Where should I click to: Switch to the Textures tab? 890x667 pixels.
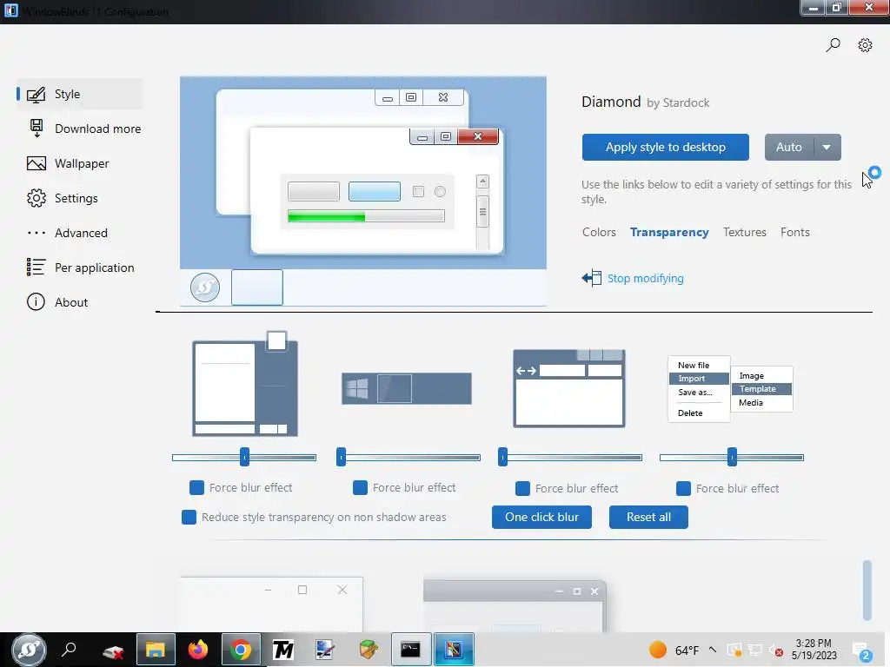[744, 233]
